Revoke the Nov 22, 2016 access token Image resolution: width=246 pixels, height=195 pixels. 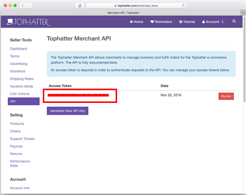coord(226,96)
